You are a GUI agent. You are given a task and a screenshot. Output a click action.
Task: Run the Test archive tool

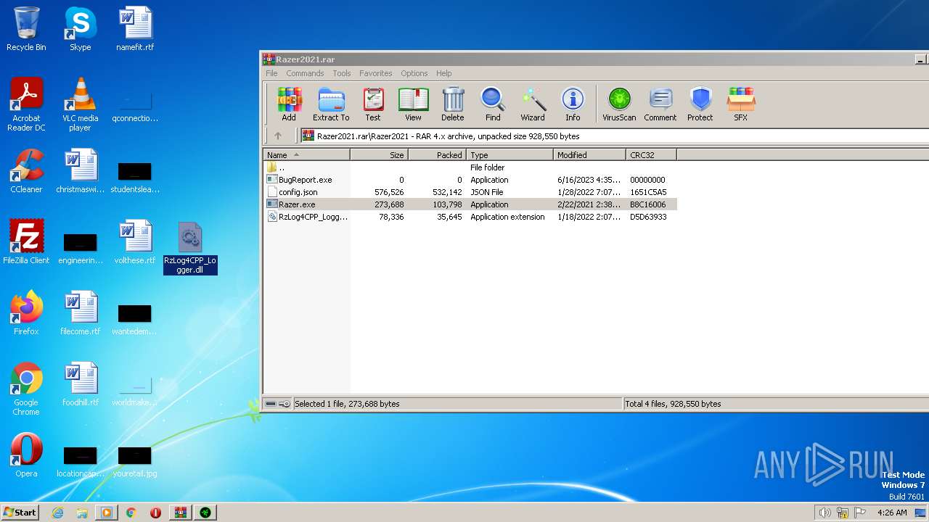(373, 104)
